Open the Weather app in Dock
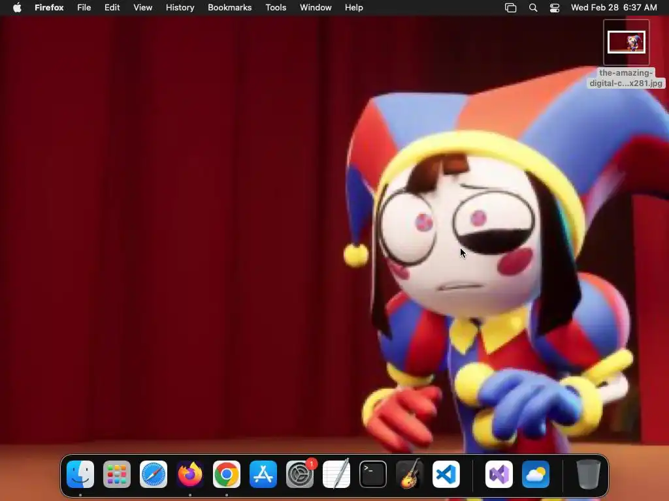 pyautogui.click(x=536, y=474)
